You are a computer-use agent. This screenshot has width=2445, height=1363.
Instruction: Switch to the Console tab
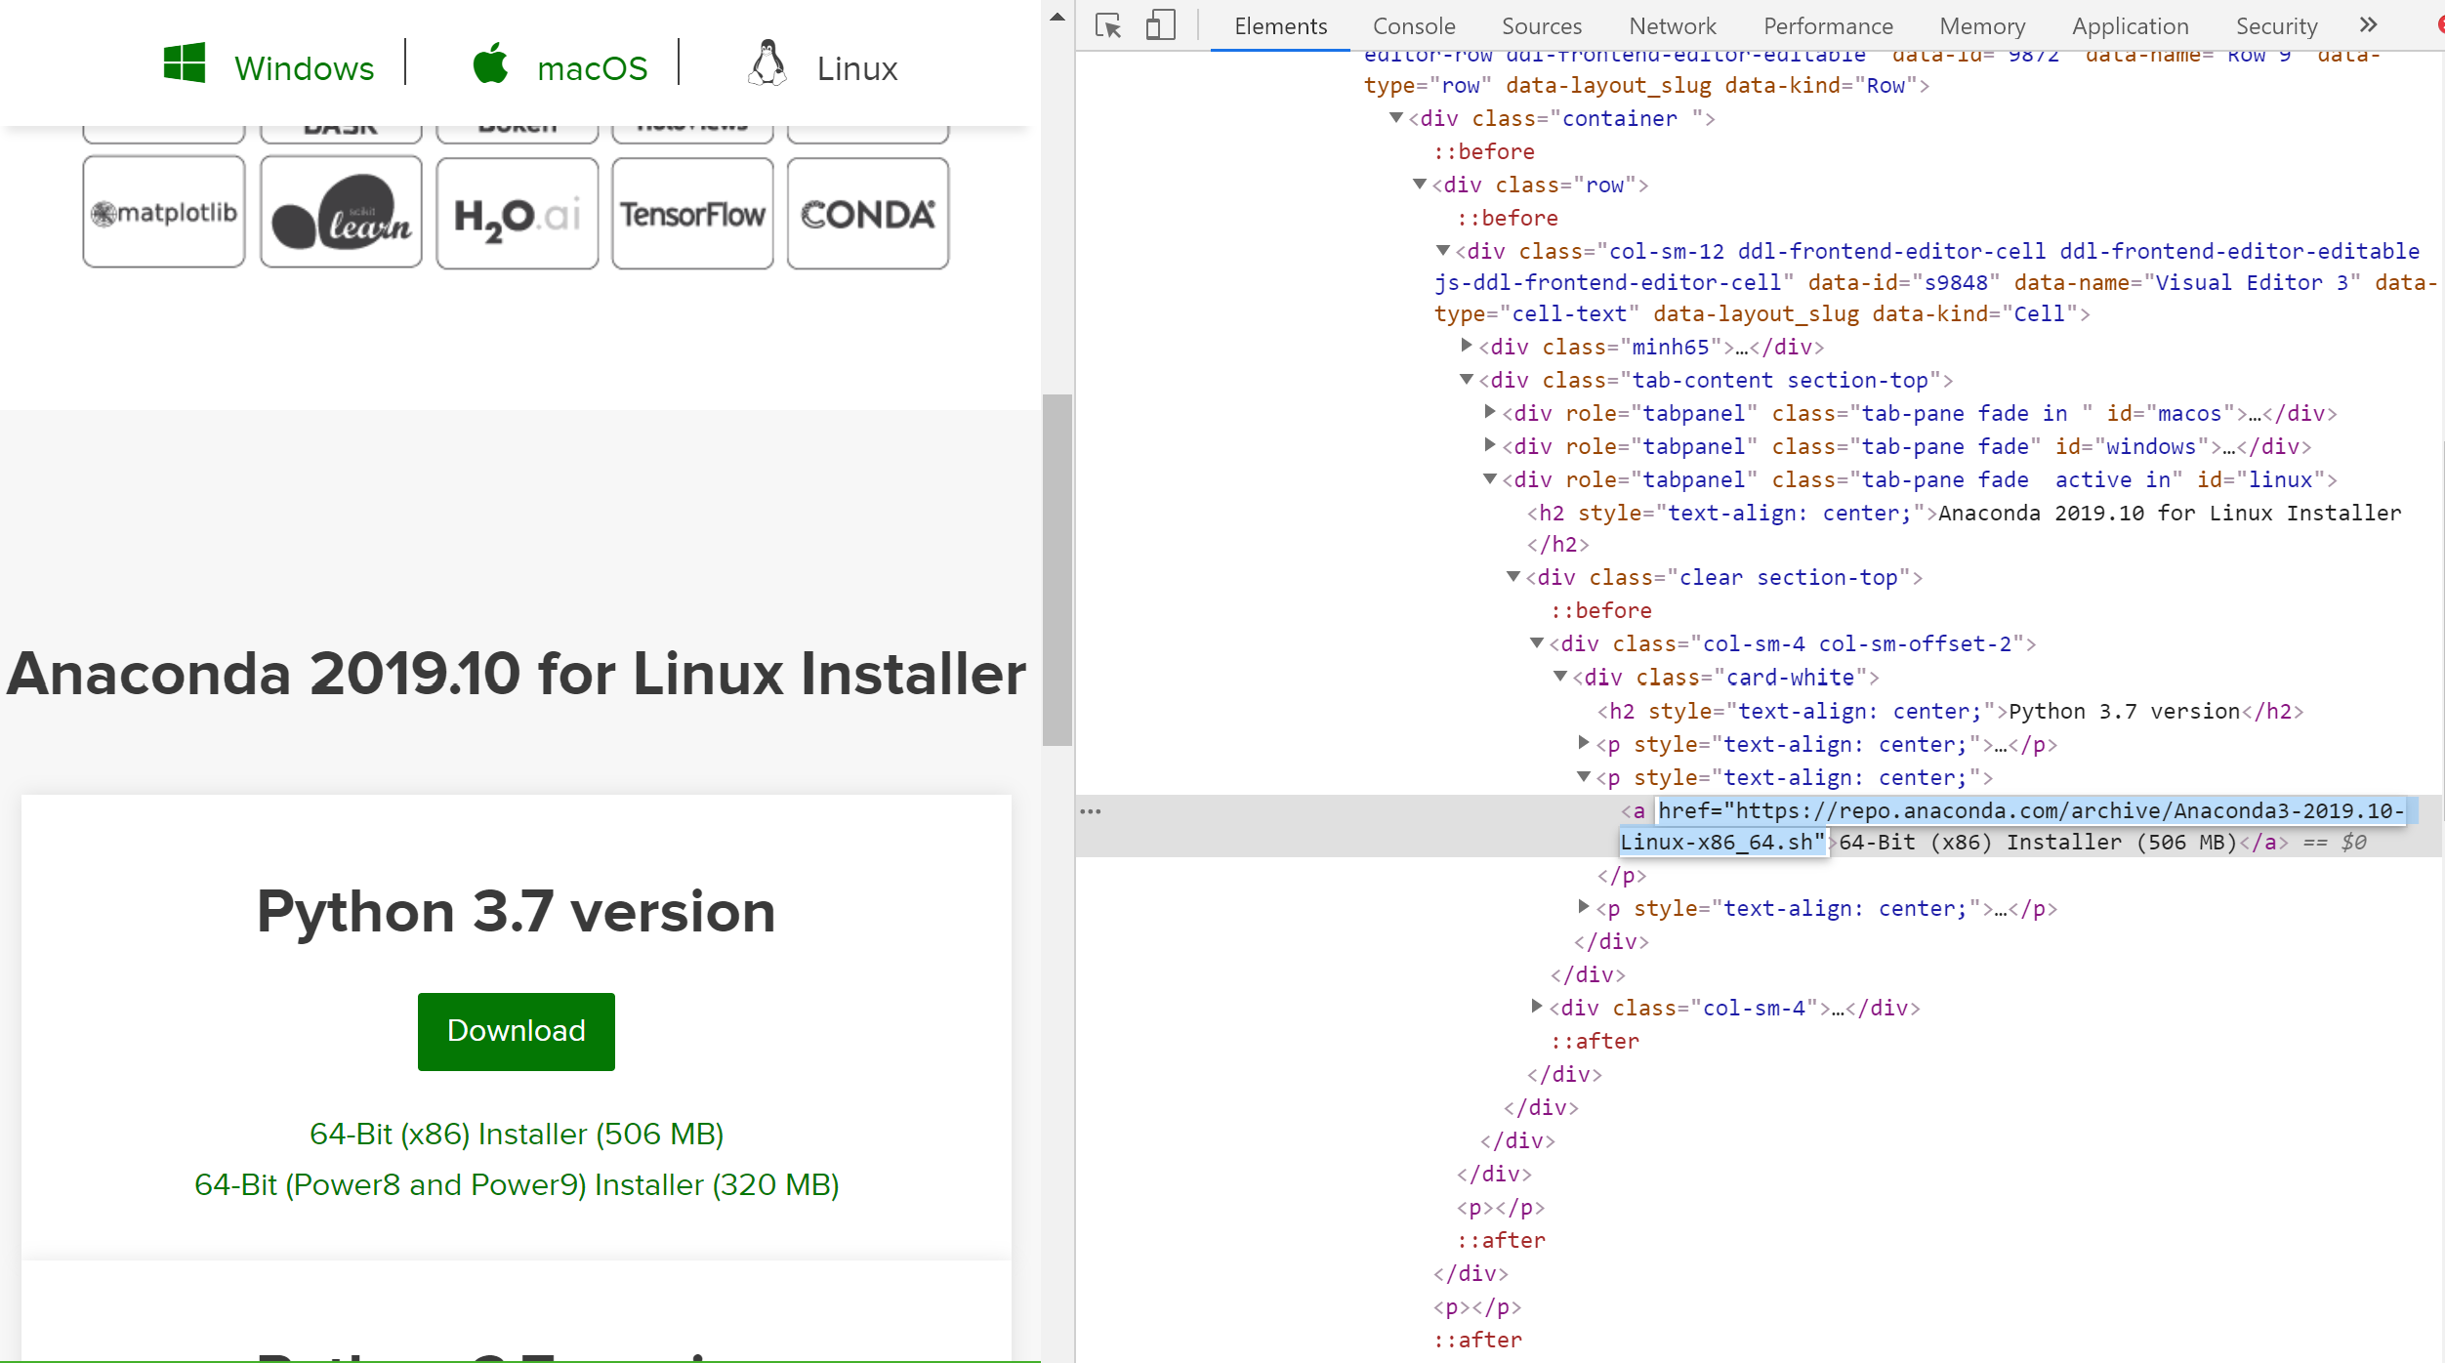pos(1414,26)
